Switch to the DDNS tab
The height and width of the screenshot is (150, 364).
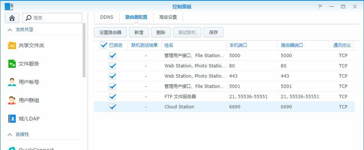107,17
